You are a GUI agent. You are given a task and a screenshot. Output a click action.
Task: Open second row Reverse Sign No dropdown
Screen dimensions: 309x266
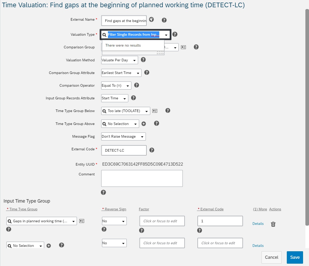[x=114, y=243]
